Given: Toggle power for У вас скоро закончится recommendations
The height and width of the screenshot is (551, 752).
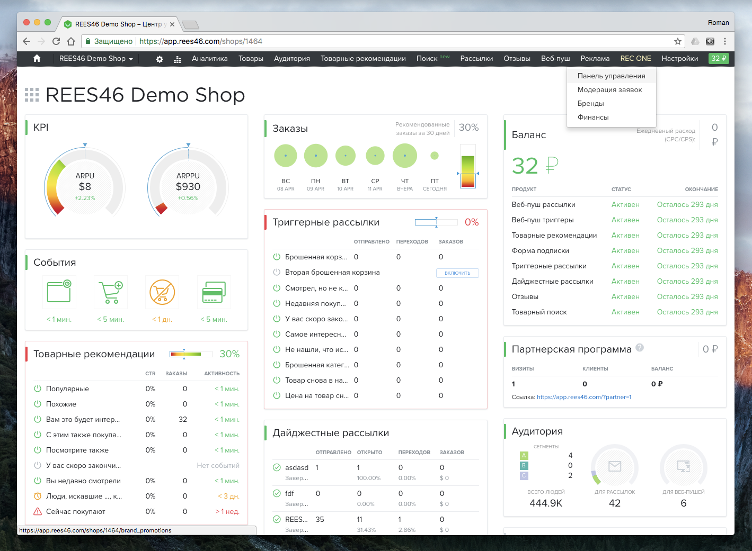Looking at the screenshot, I should (x=38, y=465).
